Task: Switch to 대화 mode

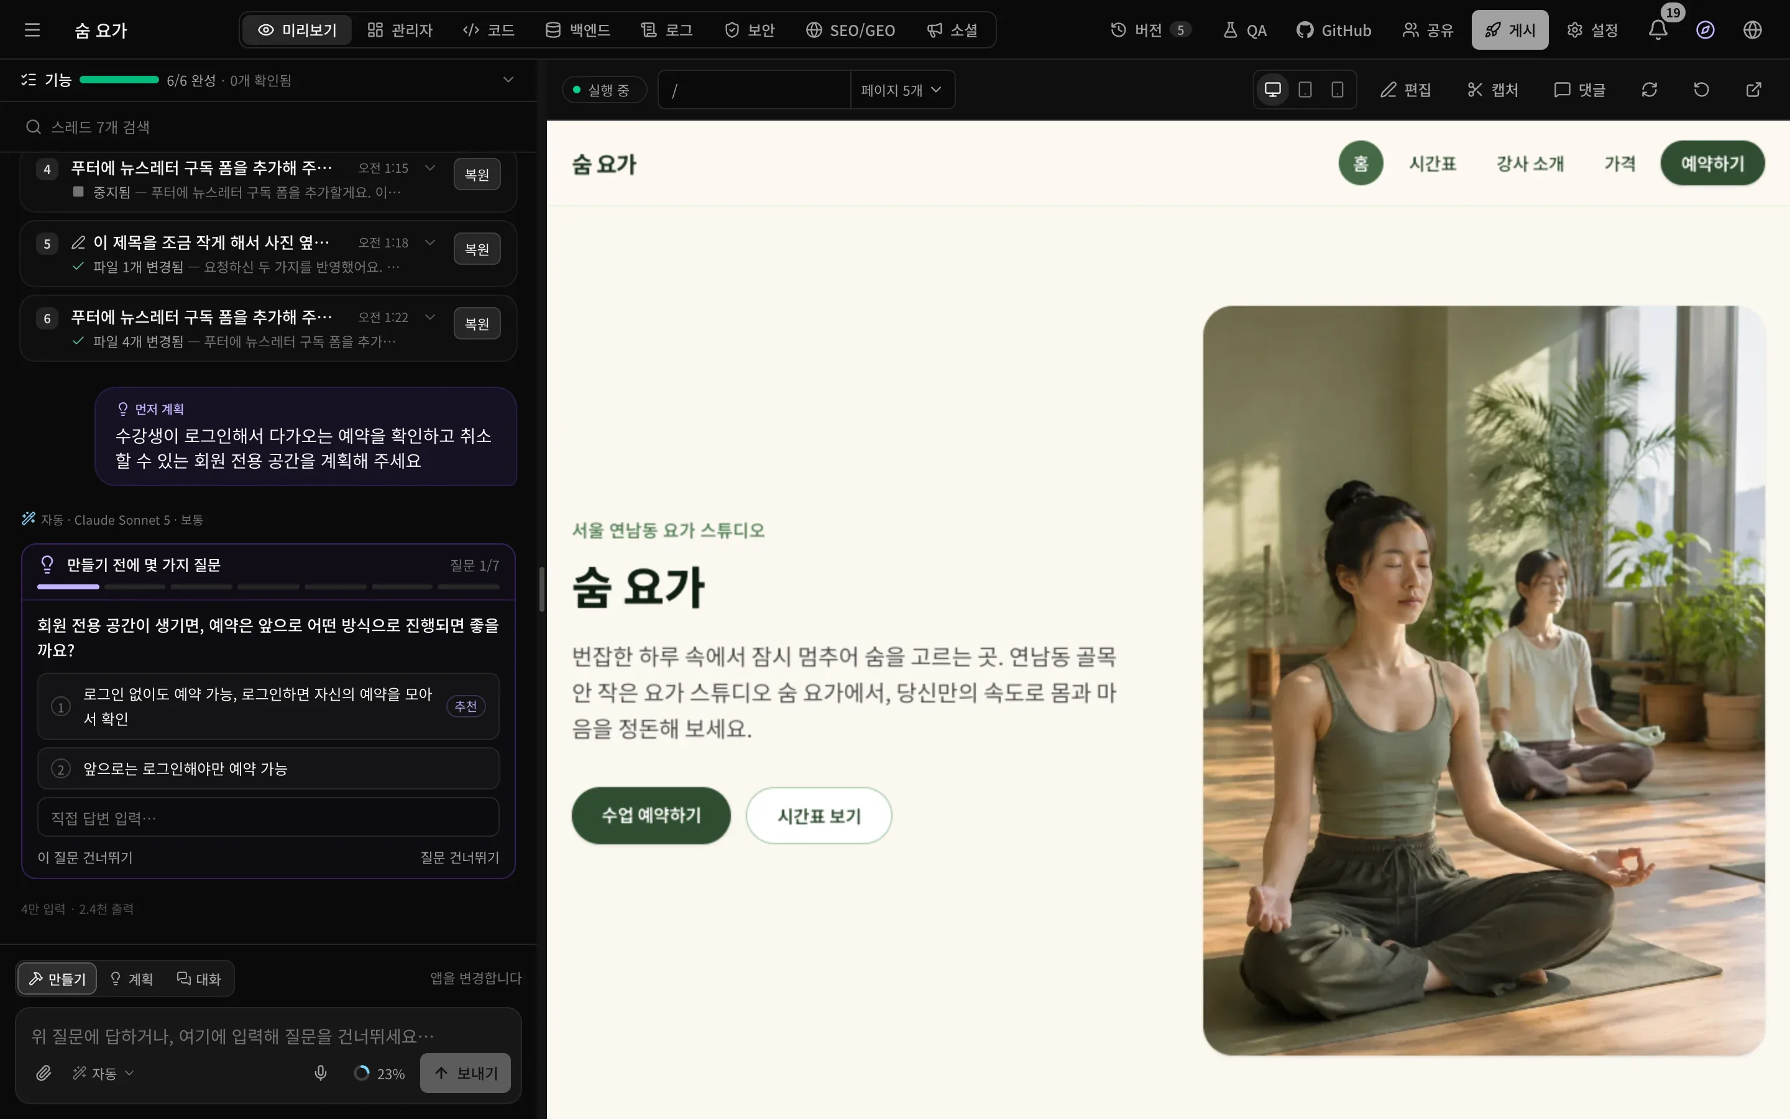Action: point(199,979)
